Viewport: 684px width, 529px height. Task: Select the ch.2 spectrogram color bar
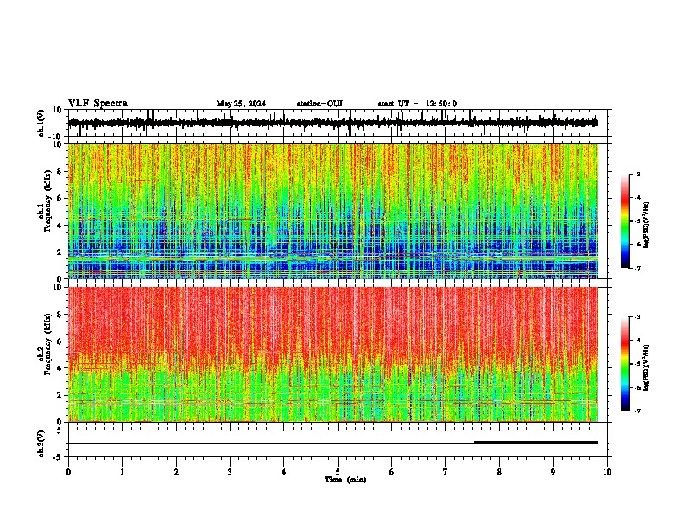click(x=624, y=364)
